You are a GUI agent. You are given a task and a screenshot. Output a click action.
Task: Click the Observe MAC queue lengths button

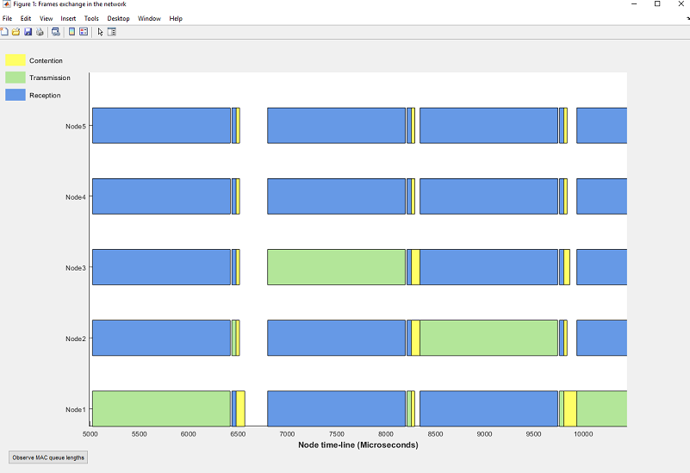point(48,457)
